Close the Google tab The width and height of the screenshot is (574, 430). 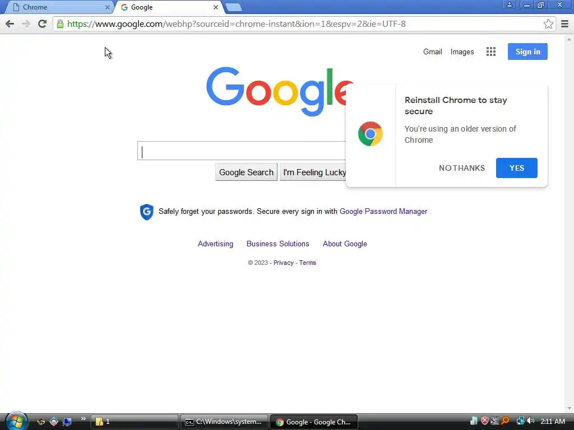coord(216,7)
